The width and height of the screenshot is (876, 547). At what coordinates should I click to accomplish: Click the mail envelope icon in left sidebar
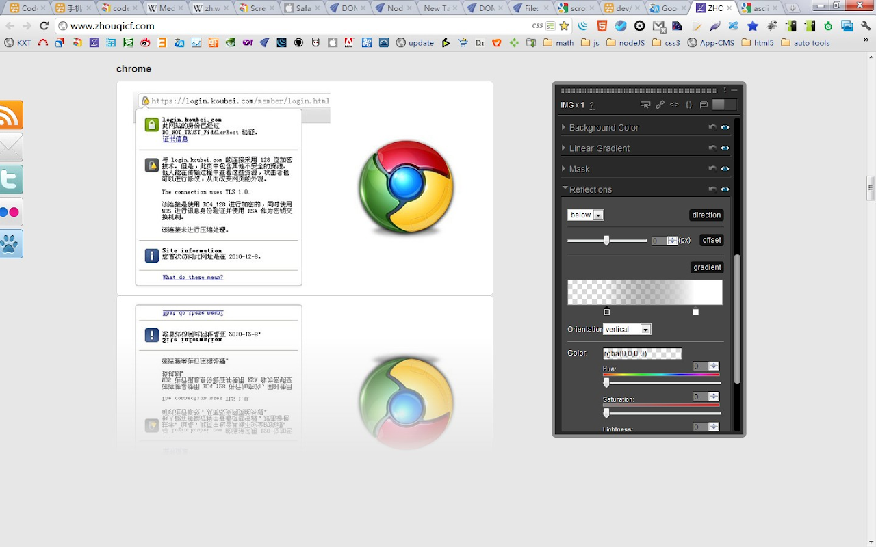tap(11, 147)
